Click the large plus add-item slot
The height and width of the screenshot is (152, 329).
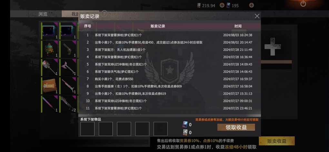click(273, 46)
